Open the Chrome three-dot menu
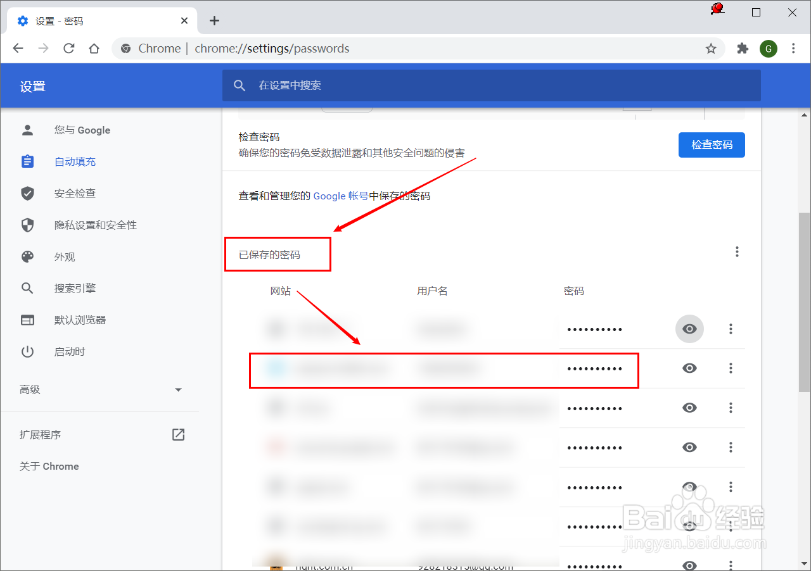This screenshot has height=571, width=811. click(x=793, y=48)
